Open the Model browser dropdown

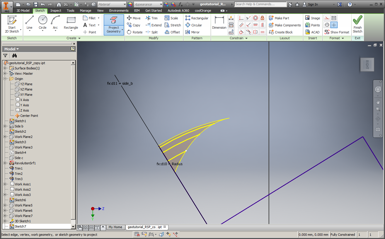click(x=12, y=49)
